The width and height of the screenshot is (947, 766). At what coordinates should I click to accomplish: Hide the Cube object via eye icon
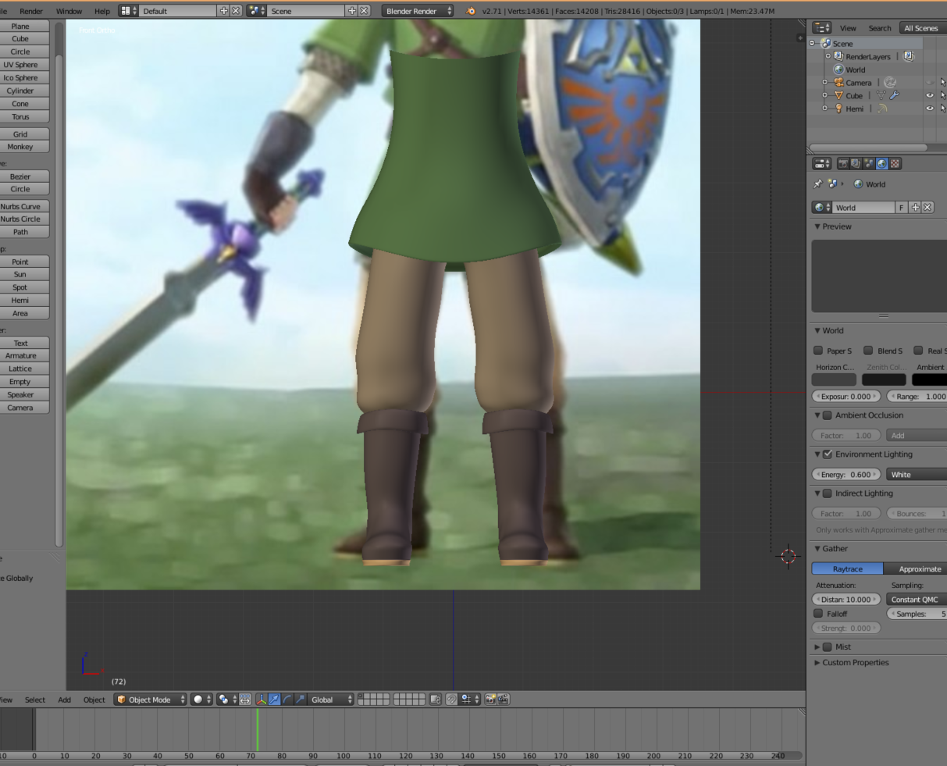[929, 95]
